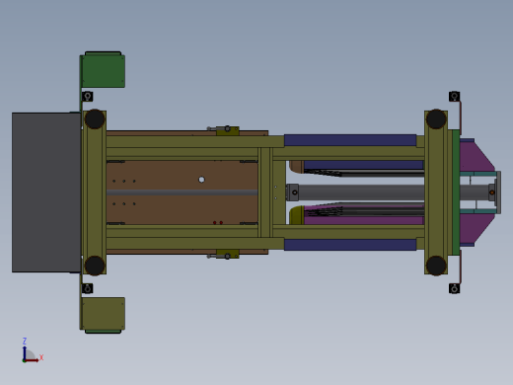Image resolution: width=513 pixels, height=385 pixels.
Task: Select the lower outer dark blue bar
Action: [x=350, y=245]
